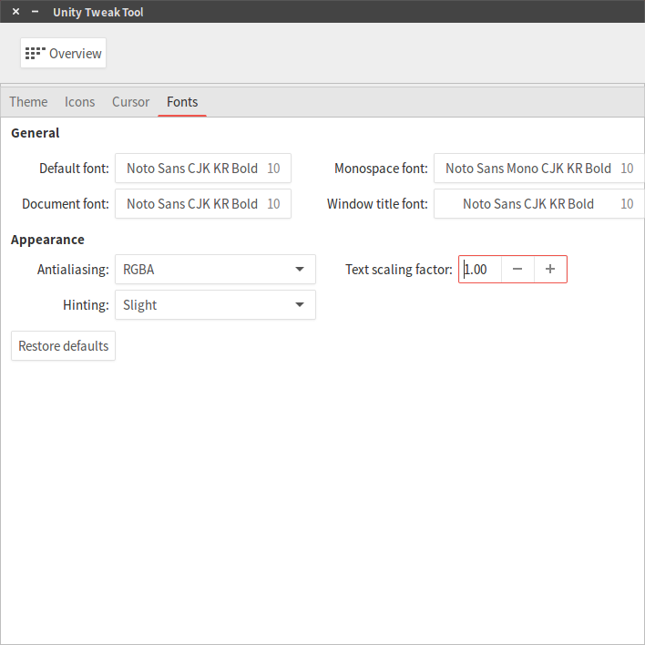Viewport: 645px width, 645px height.
Task: Click the Document font label
Action: click(66, 204)
